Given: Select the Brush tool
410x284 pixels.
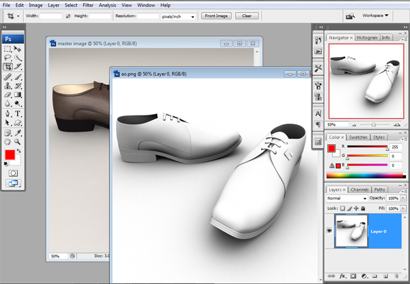Looking at the screenshot, I should pos(18,77).
